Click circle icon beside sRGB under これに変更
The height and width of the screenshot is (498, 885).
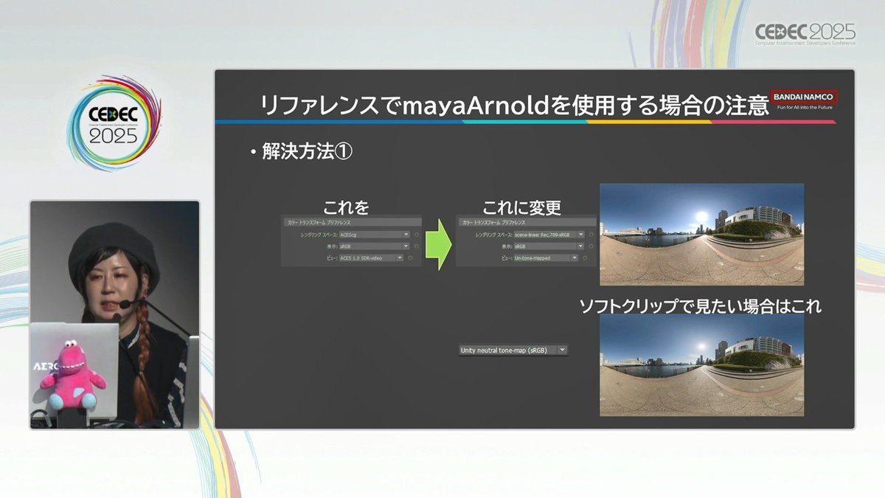coord(591,246)
